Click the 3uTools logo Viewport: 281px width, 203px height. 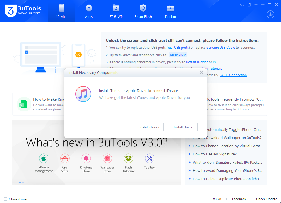(x=23, y=11)
